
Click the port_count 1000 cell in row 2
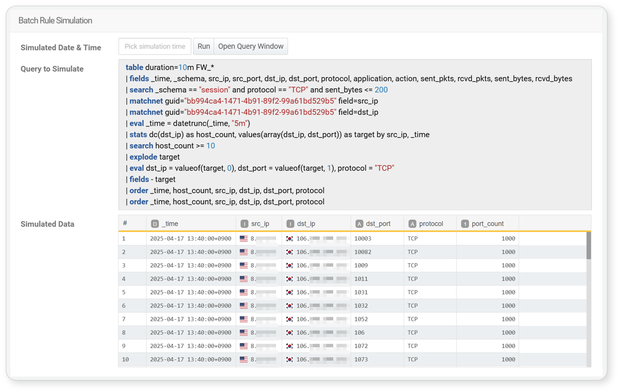click(488, 252)
